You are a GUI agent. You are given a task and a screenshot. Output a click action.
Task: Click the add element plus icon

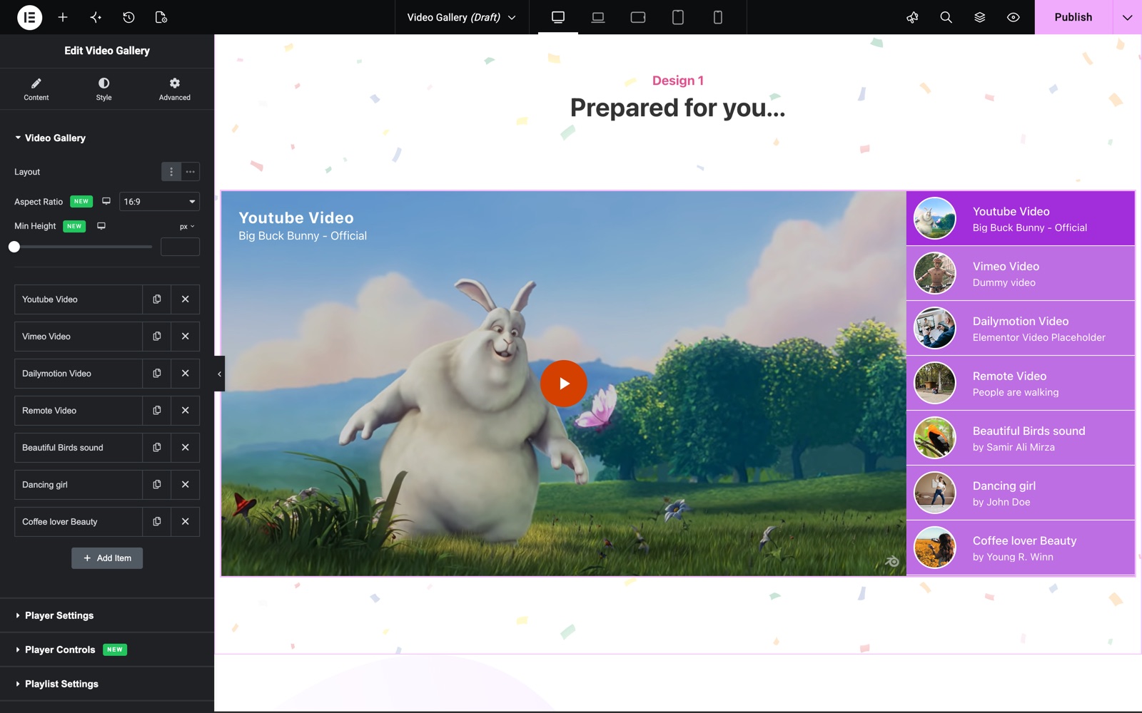pyautogui.click(x=63, y=17)
